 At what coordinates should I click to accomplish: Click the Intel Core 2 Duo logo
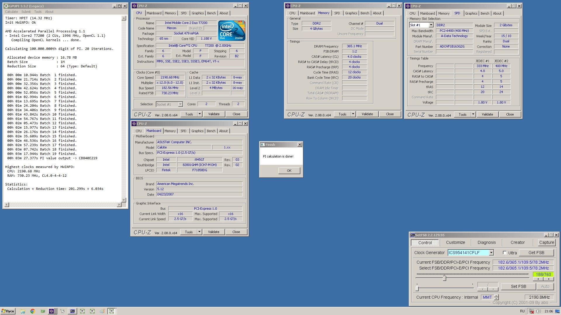232,31
